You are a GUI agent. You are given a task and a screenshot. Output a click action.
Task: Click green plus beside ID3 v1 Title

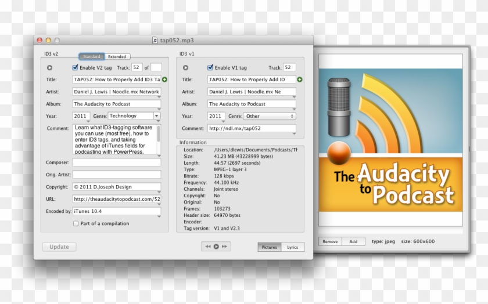[300, 79]
